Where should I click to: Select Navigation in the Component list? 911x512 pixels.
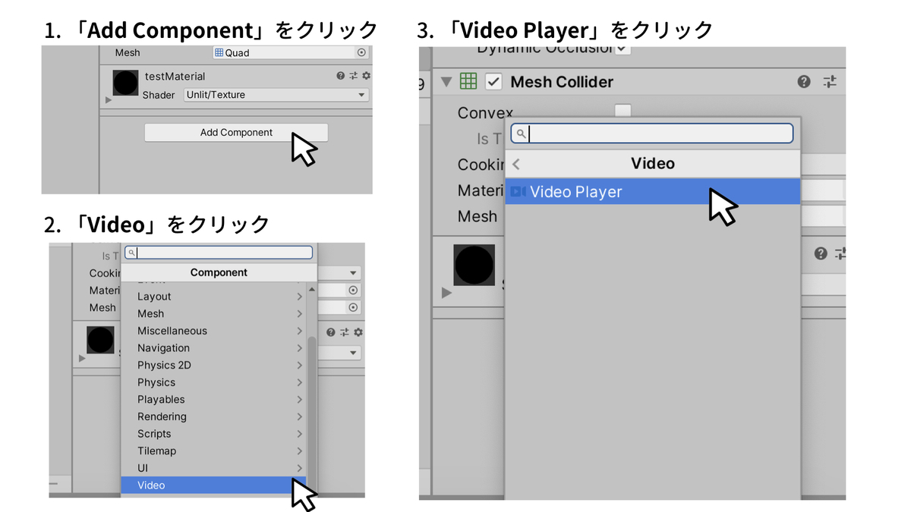click(213, 348)
